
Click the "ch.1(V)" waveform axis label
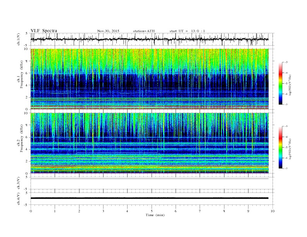click(18, 39)
